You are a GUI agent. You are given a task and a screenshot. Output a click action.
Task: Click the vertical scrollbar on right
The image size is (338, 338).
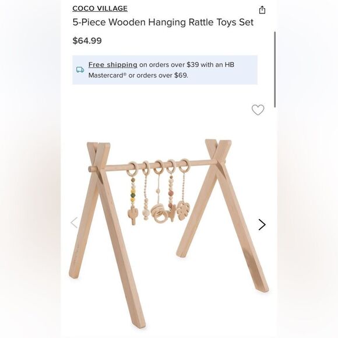pos(275,69)
